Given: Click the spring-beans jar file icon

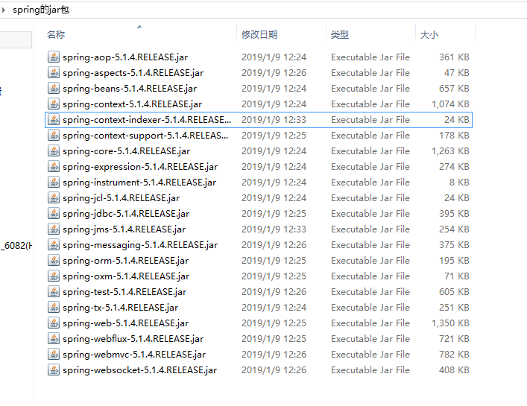Looking at the screenshot, I should [54, 89].
